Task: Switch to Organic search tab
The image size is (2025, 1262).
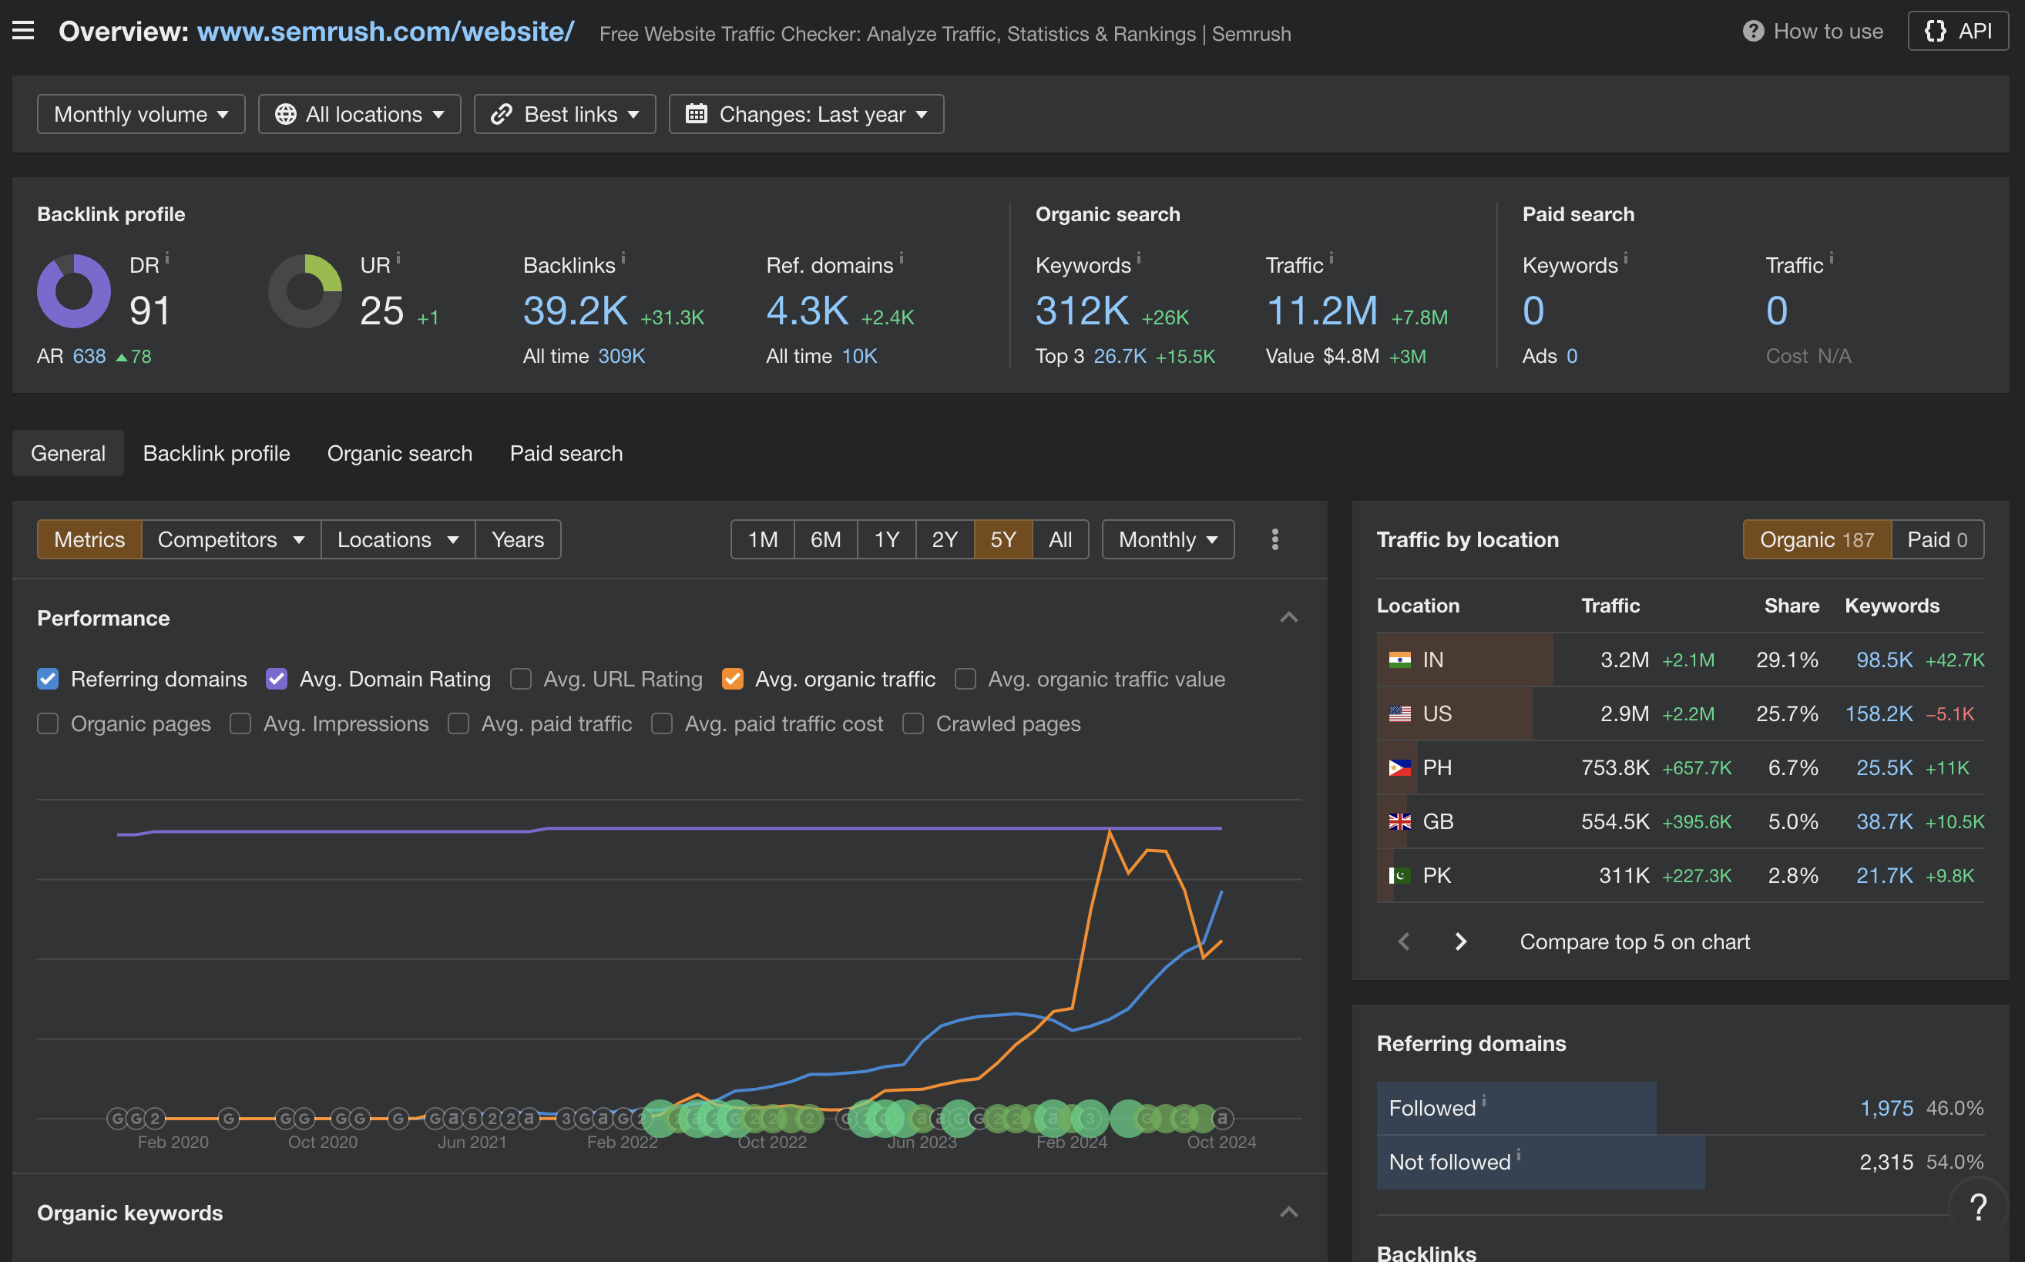Action: (x=400, y=453)
